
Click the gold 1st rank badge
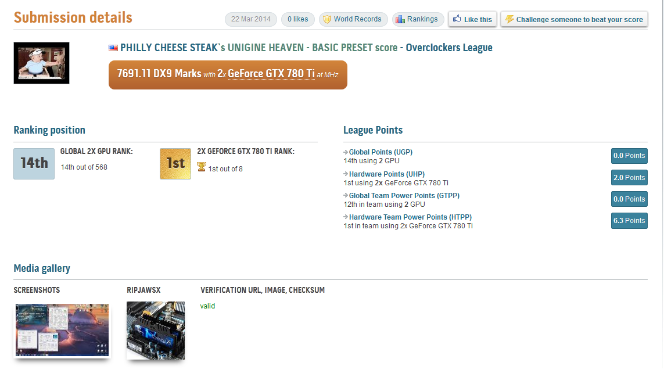pyautogui.click(x=175, y=163)
